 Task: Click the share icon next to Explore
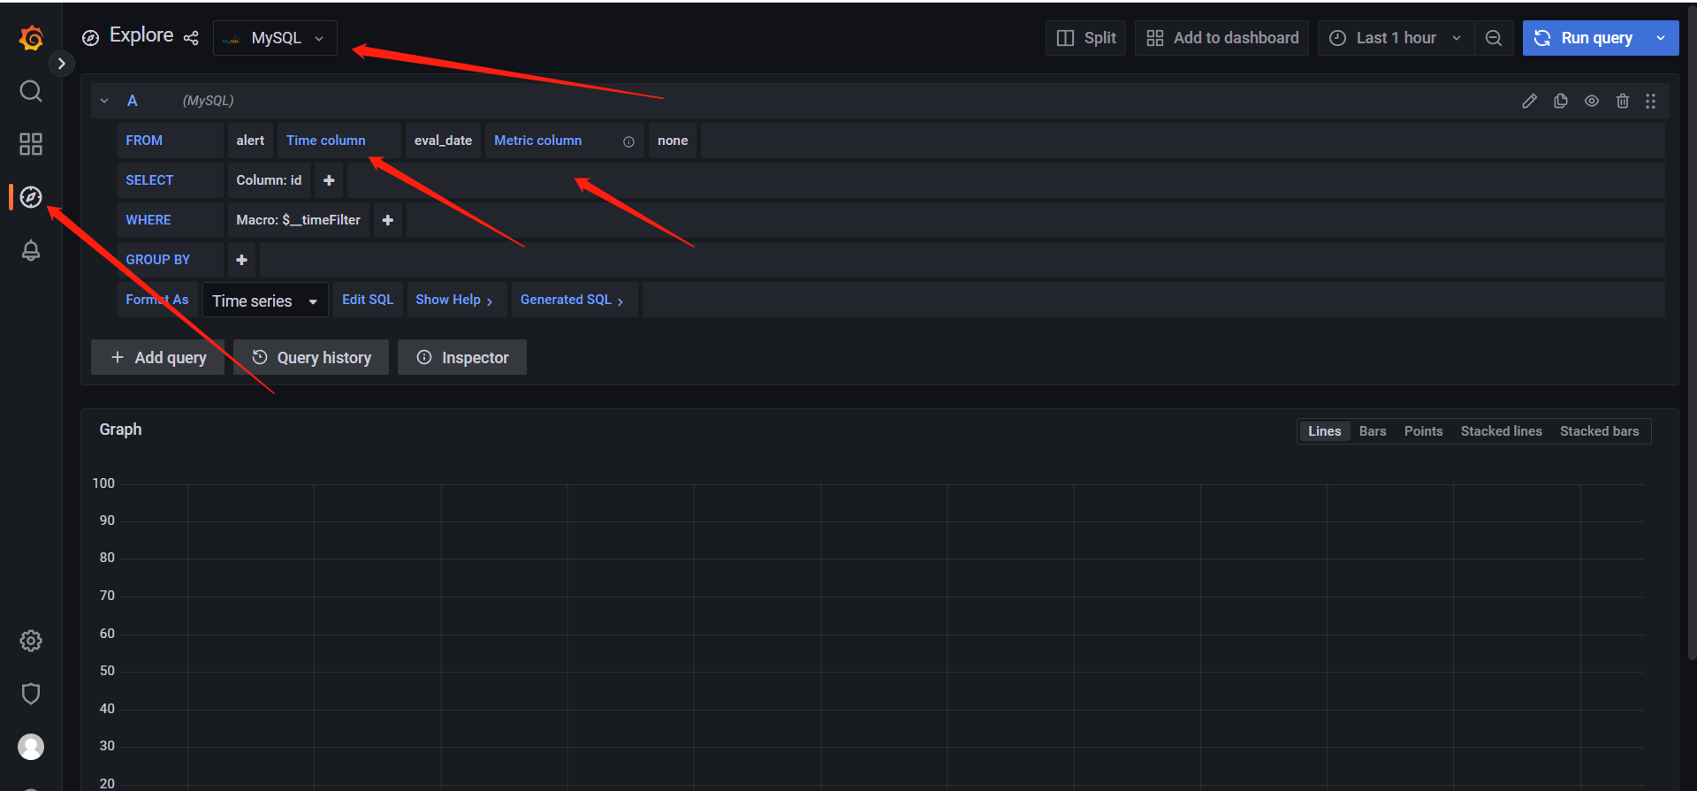click(x=191, y=38)
